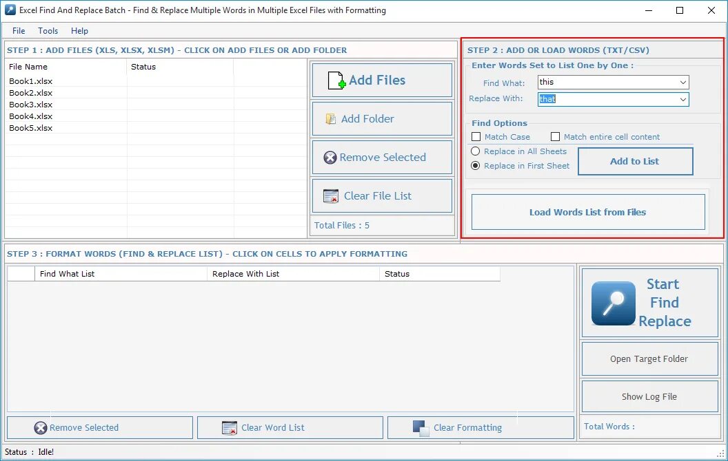Click the Clear Word List button label
This screenshot has height=461, width=728.
pyautogui.click(x=272, y=428)
